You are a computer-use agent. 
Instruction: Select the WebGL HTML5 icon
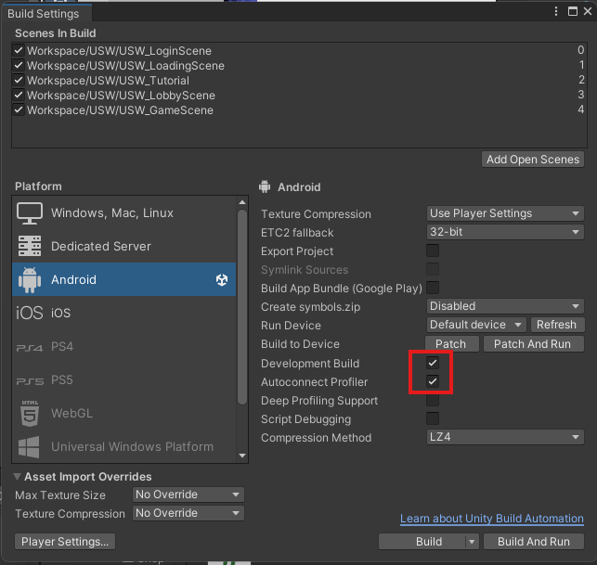30,413
